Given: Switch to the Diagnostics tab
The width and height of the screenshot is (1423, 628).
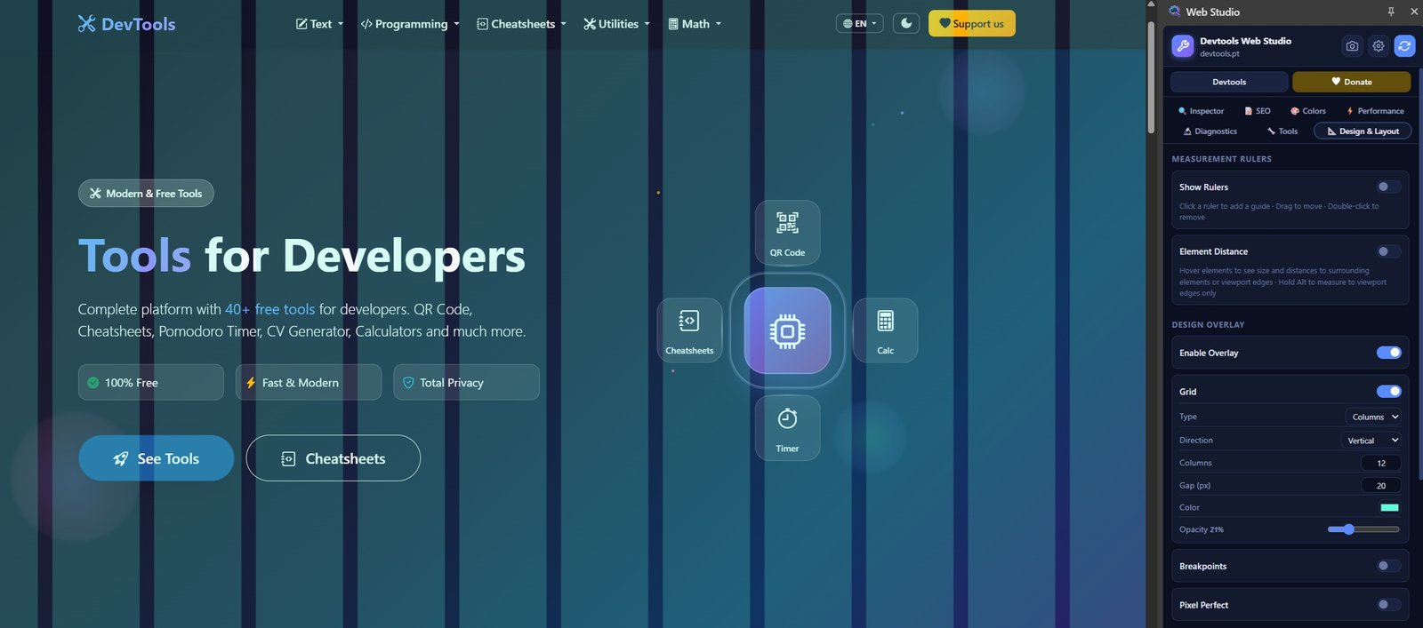Looking at the screenshot, I should (x=1210, y=131).
